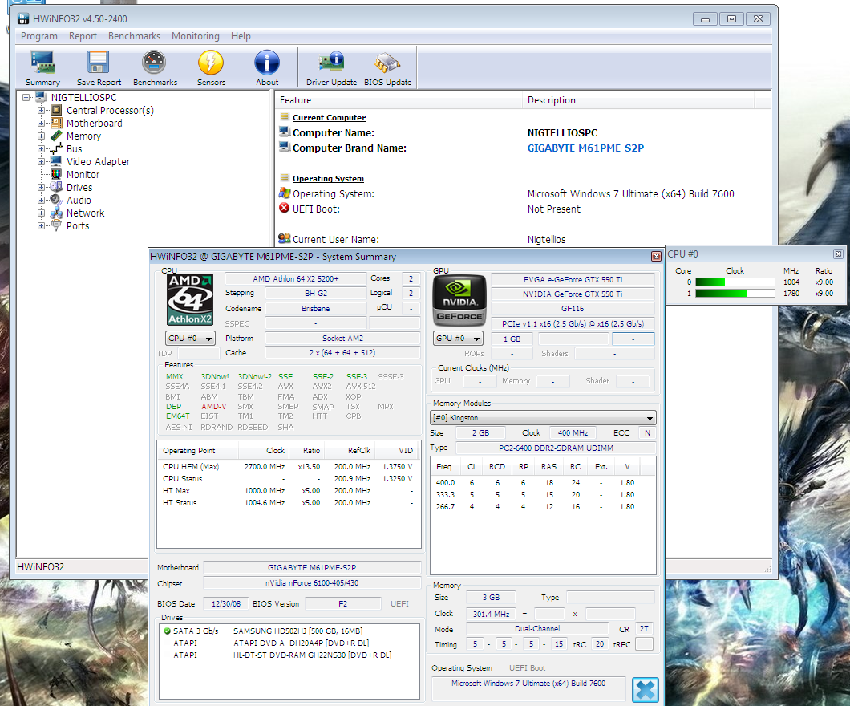Click the Save Report floppy icon
The image size is (850, 706).
click(99, 63)
